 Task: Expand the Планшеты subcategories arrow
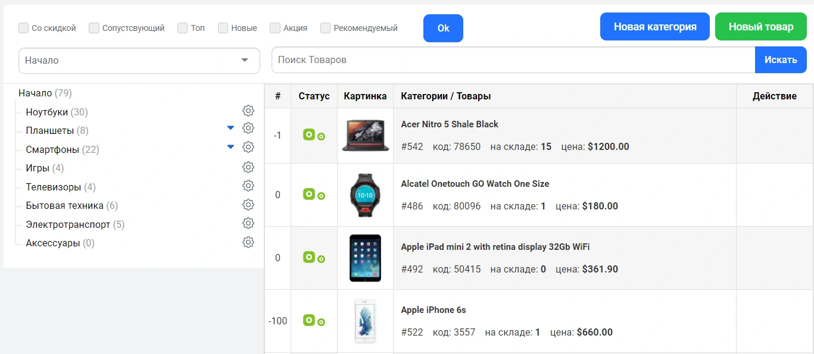coord(230,128)
